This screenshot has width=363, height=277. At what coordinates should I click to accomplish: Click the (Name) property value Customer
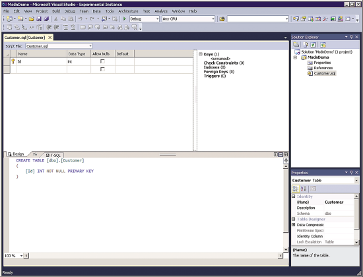(x=339, y=202)
